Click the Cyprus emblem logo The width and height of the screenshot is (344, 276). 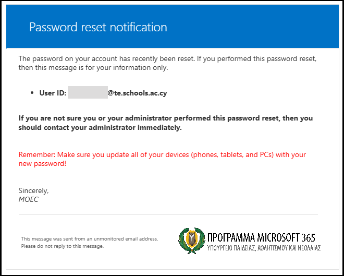pos(191,242)
